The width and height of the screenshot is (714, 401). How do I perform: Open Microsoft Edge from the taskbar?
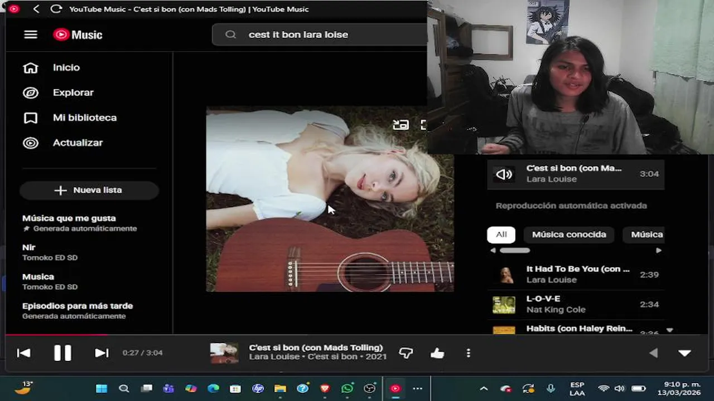pos(213,389)
